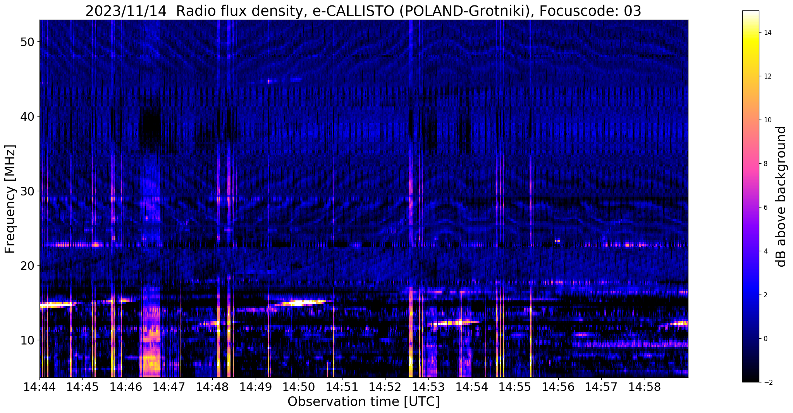Click the 14:57 time tick label

pyautogui.click(x=602, y=387)
